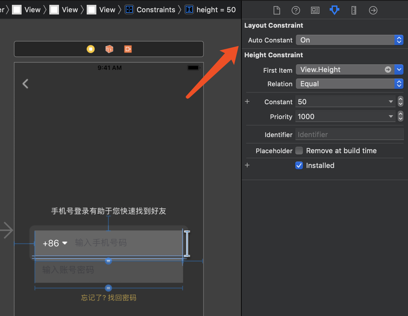
Task: Click the Identifier text field
Action: (x=350, y=135)
